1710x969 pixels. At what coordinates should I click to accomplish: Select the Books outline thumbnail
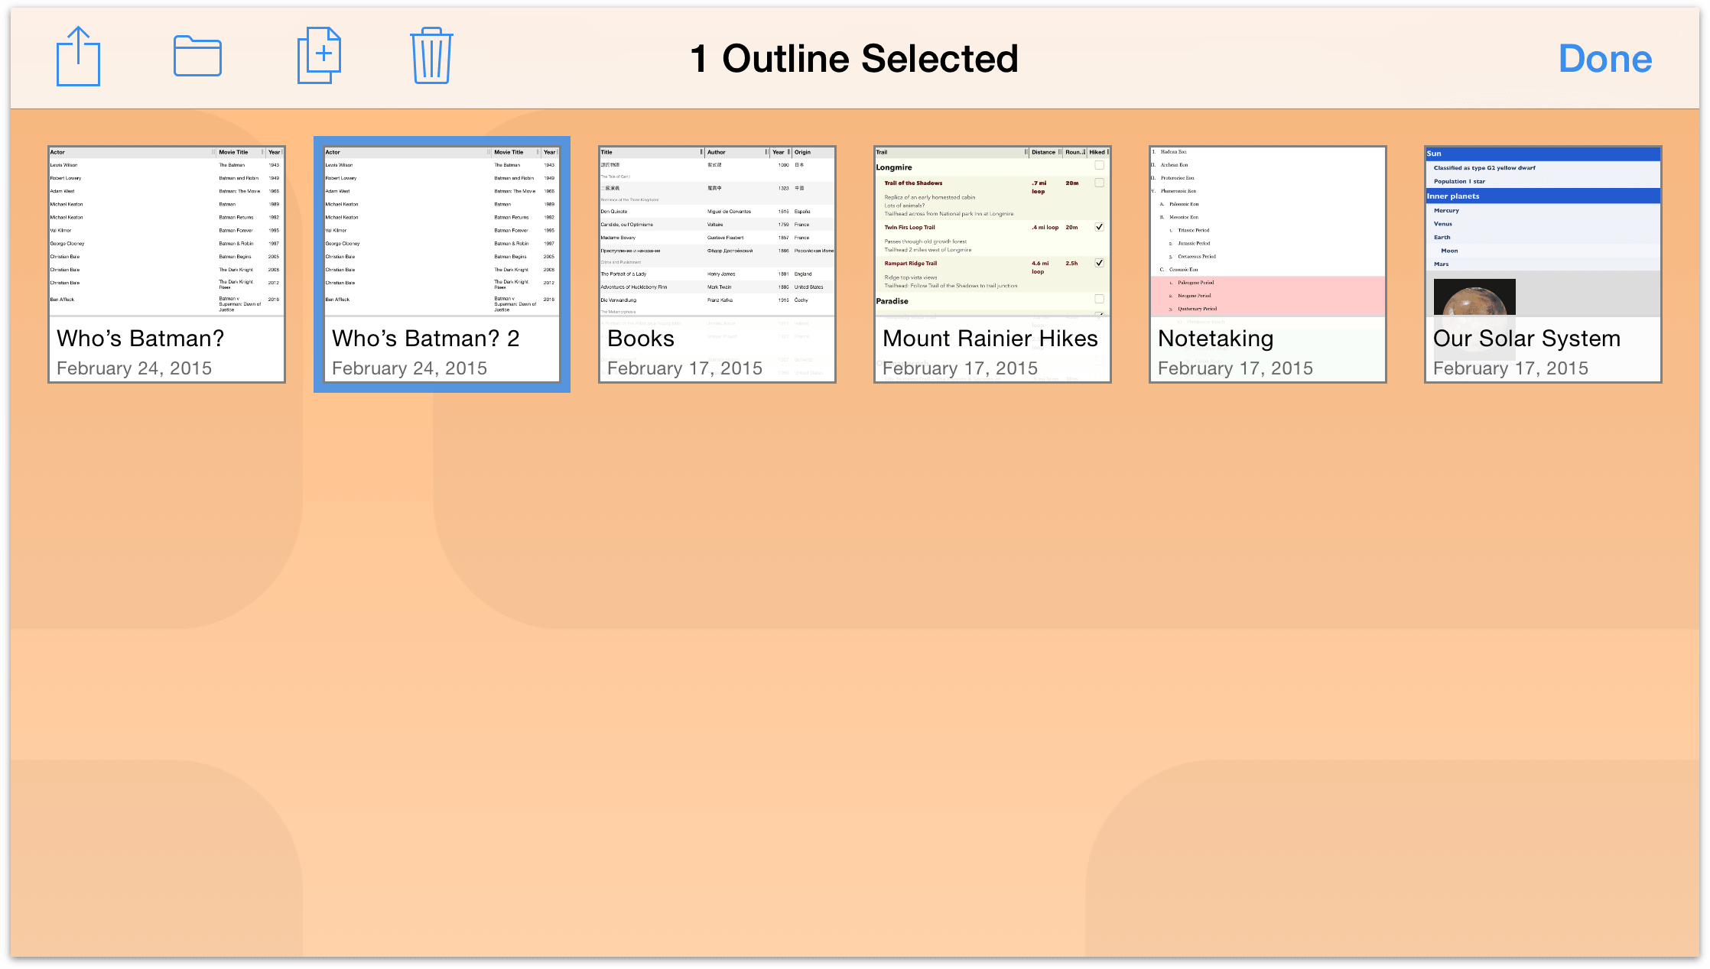(717, 264)
